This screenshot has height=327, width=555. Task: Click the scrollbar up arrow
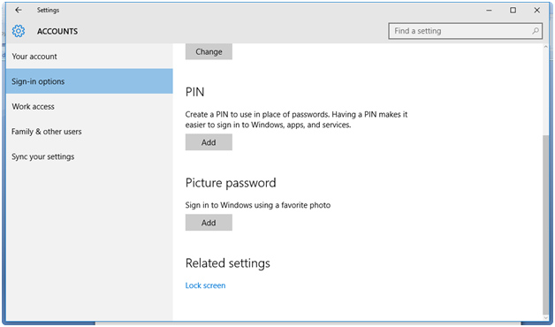(x=546, y=47)
